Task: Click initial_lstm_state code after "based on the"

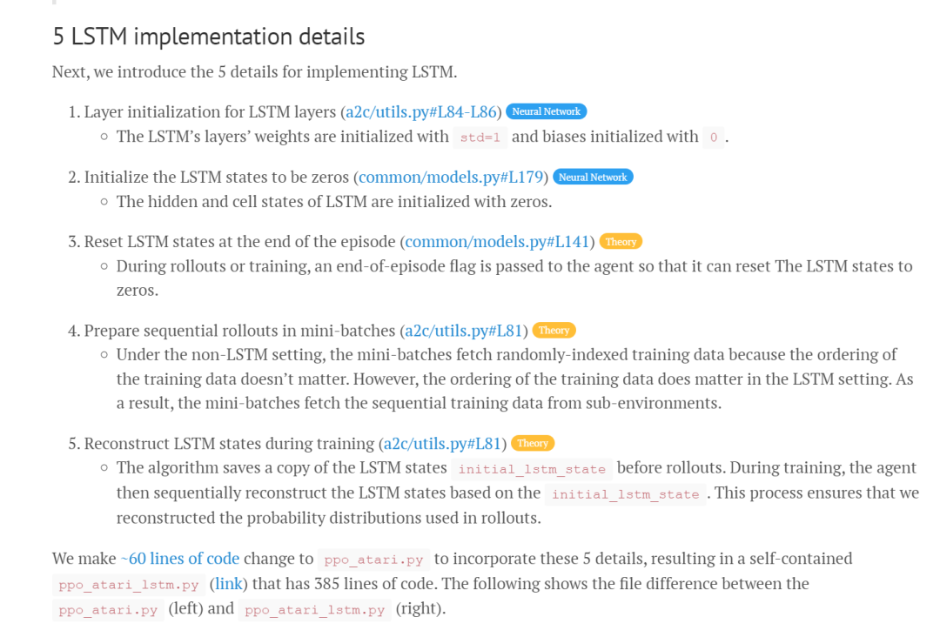Action: (625, 494)
